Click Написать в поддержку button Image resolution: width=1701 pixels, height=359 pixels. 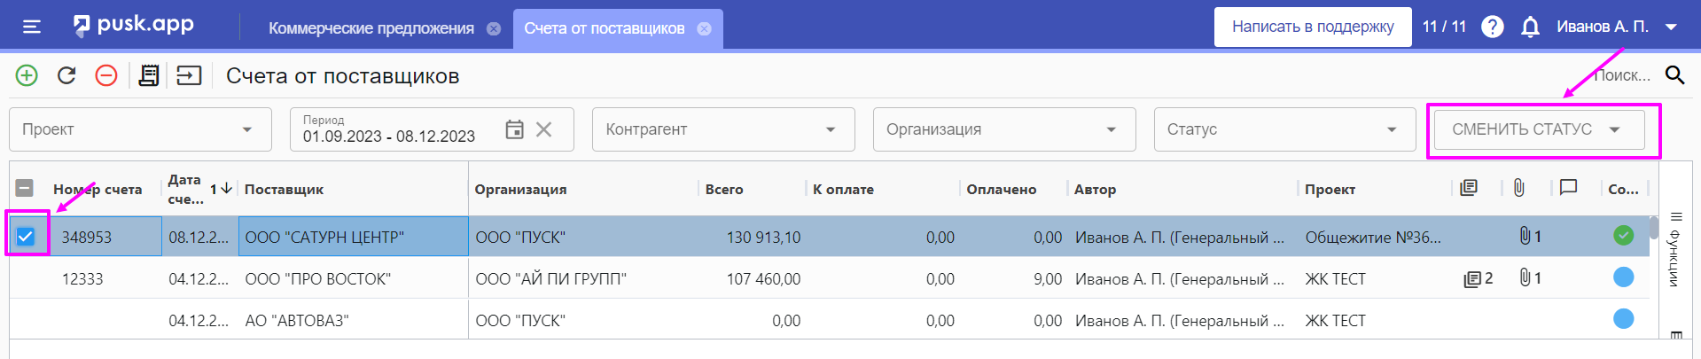click(1313, 27)
